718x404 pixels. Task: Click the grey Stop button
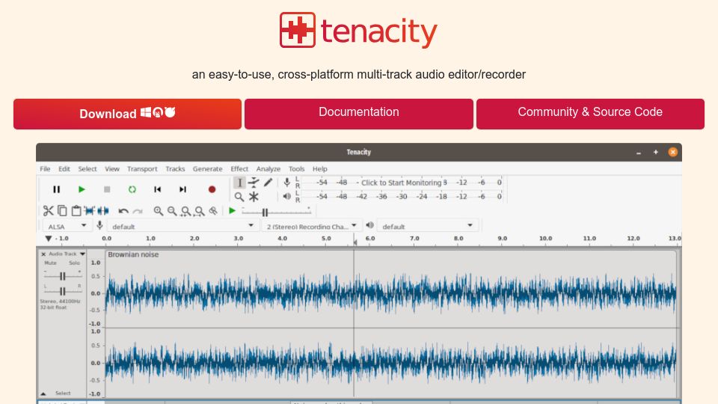(x=107, y=189)
